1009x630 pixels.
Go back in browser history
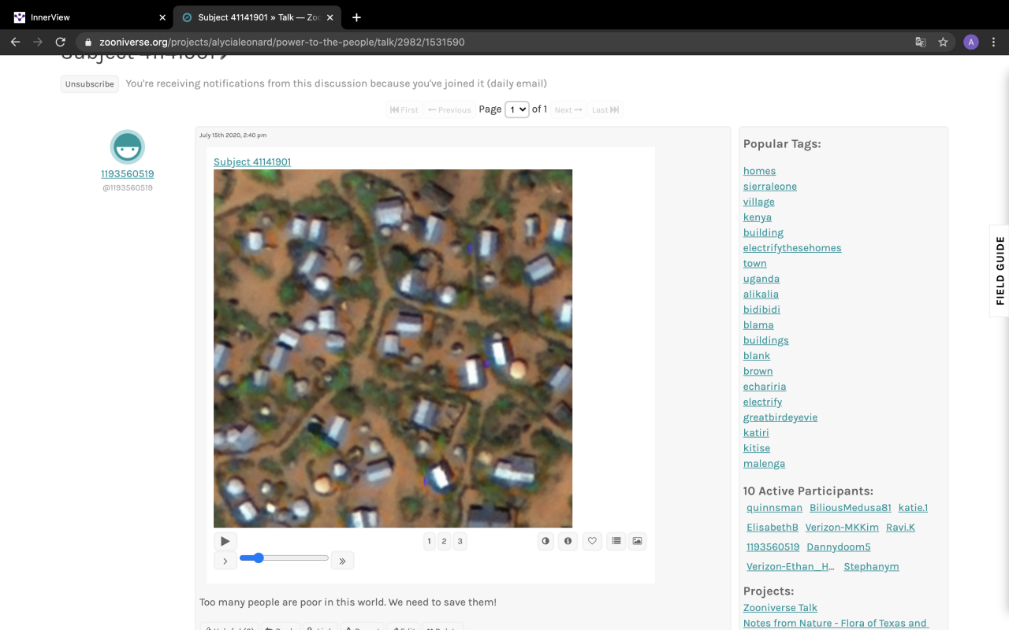coord(15,42)
